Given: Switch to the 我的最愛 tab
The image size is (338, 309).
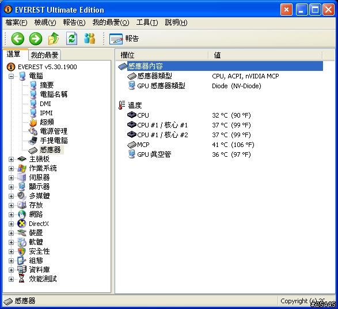Looking at the screenshot, I should [x=44, y=55].
